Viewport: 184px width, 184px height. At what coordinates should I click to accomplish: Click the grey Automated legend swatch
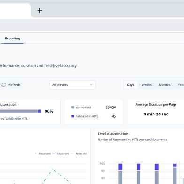[x=73, y=107]
